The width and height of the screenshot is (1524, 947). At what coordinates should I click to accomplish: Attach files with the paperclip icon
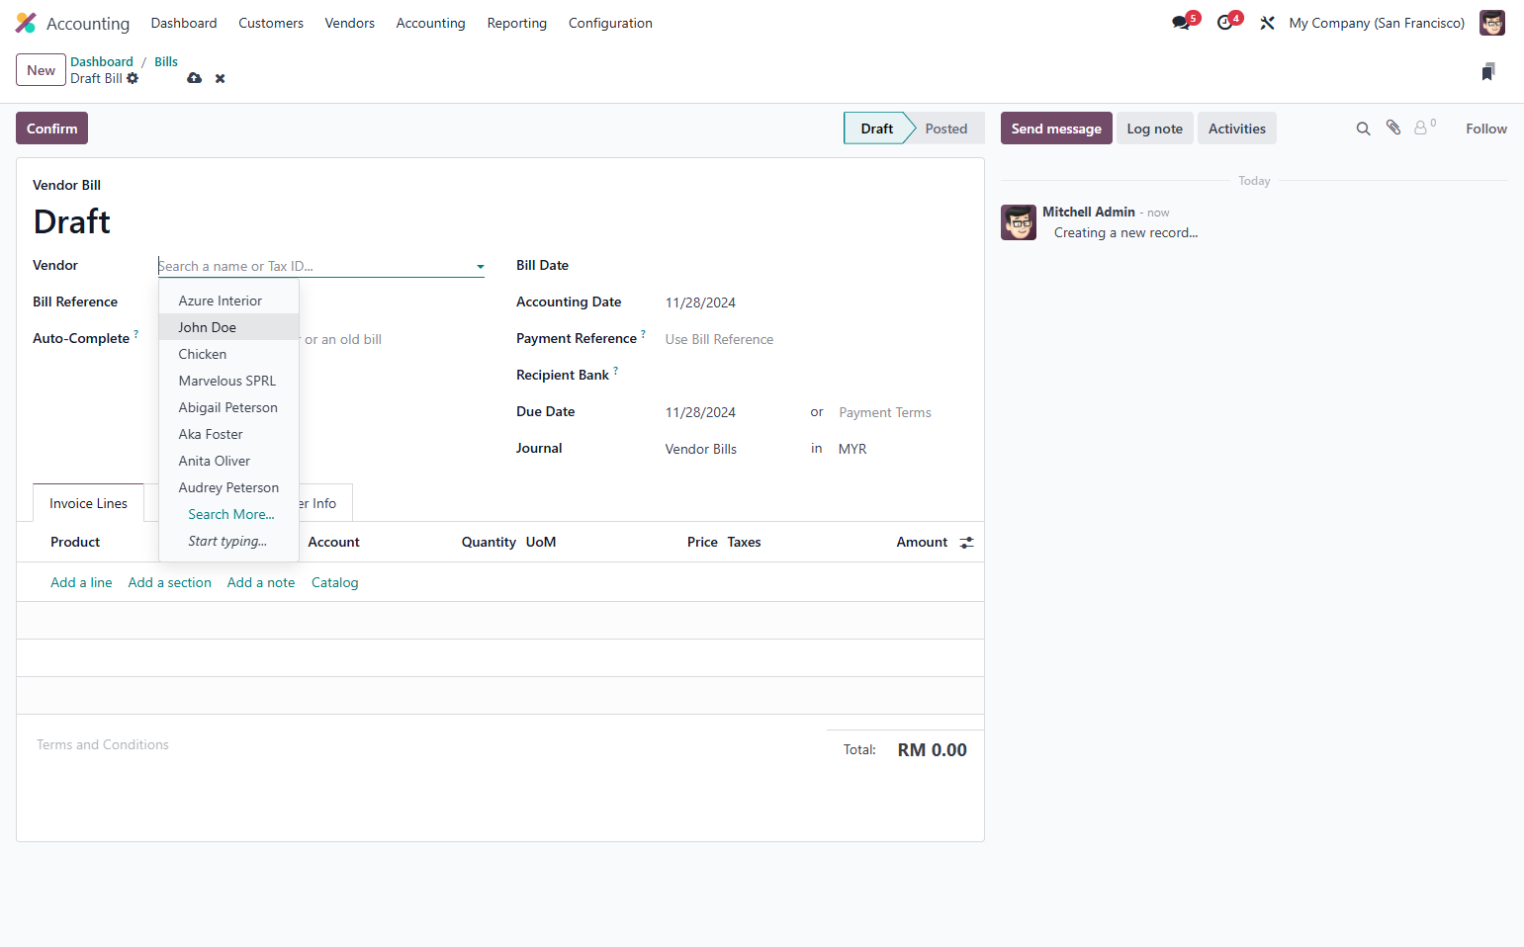(x=1393, y=128)
